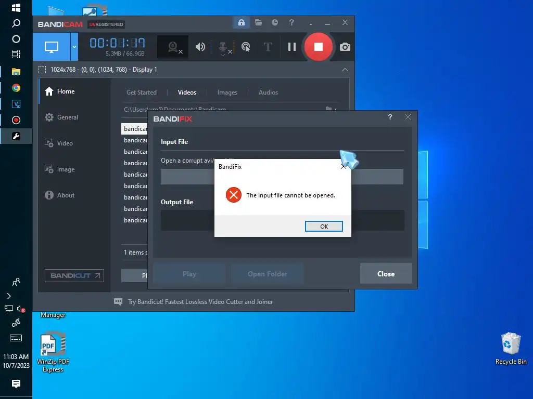Open File Explorer from the taskbar
The image size is (533, 399).
click(x=16, y=72)
